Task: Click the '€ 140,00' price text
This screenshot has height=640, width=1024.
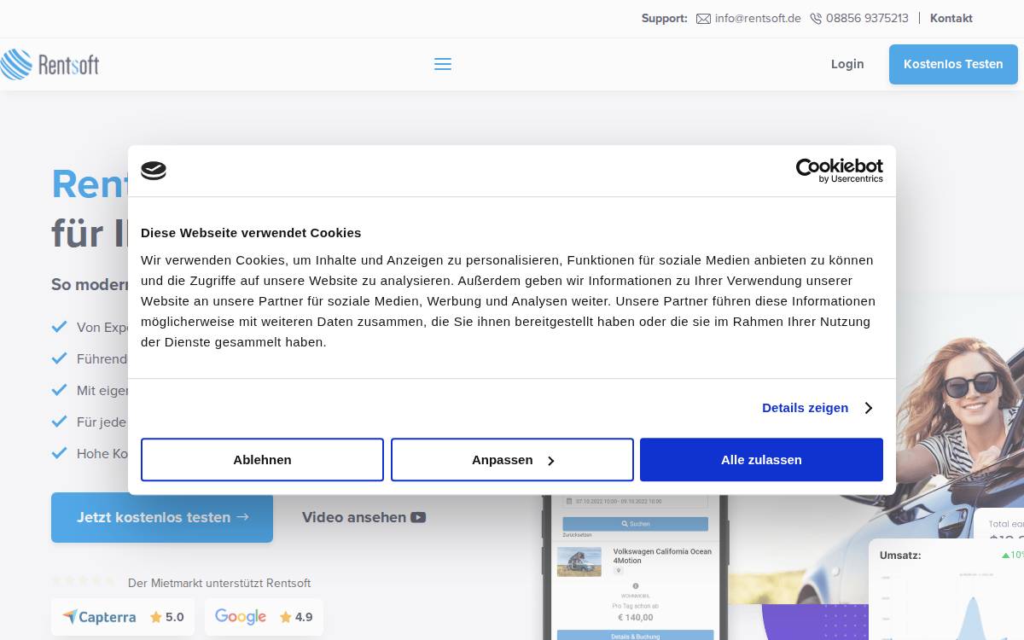Action: pyautogui.click(x=635, y=617)
